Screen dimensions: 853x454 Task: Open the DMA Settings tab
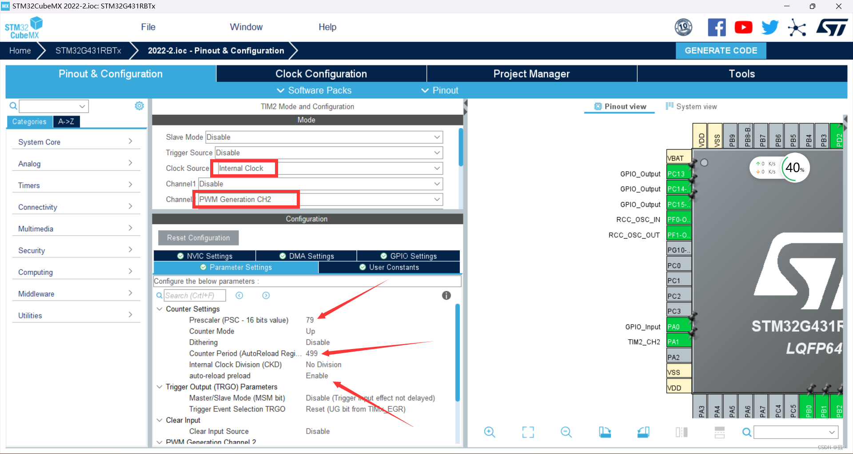306,256
